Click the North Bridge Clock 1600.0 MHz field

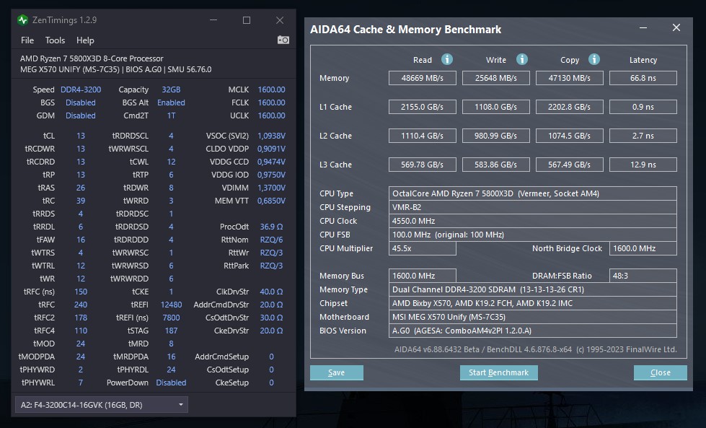point(643,248)
